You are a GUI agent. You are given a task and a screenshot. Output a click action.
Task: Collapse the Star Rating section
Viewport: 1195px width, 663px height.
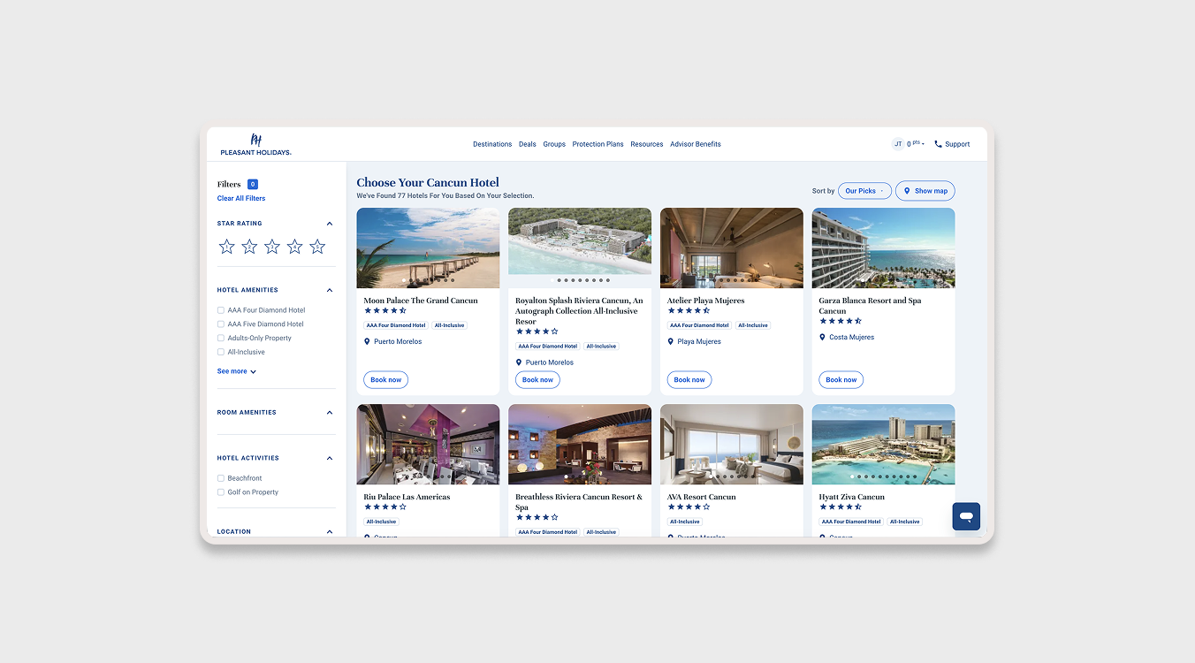click(330, 224)
